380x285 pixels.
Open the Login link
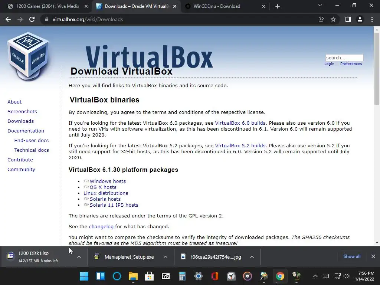pos(329,64)
